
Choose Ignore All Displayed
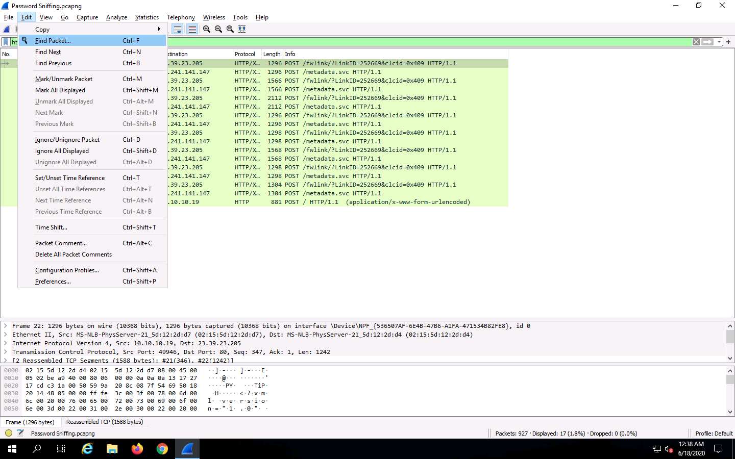point(92,150)
